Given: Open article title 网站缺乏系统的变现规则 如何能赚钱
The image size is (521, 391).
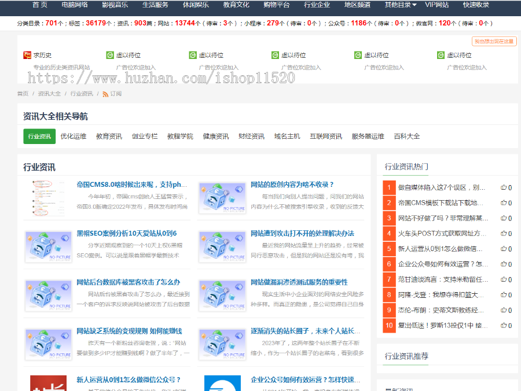Looking at the screenshot, I should click(129, 331).
